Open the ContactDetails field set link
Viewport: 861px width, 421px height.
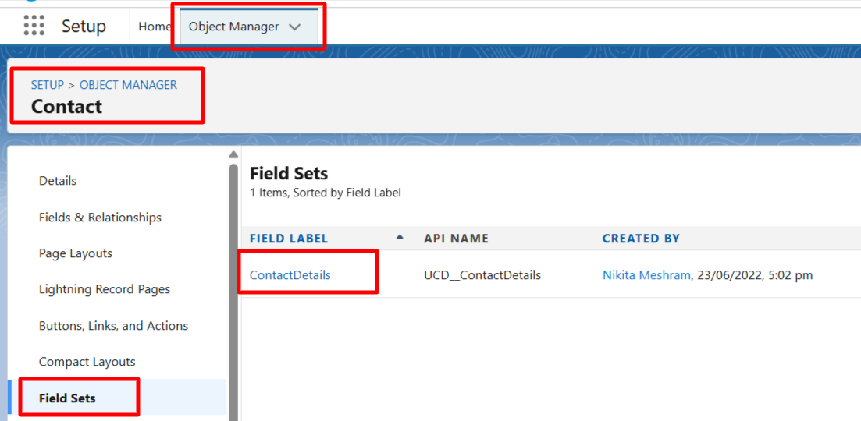(290, 275)
